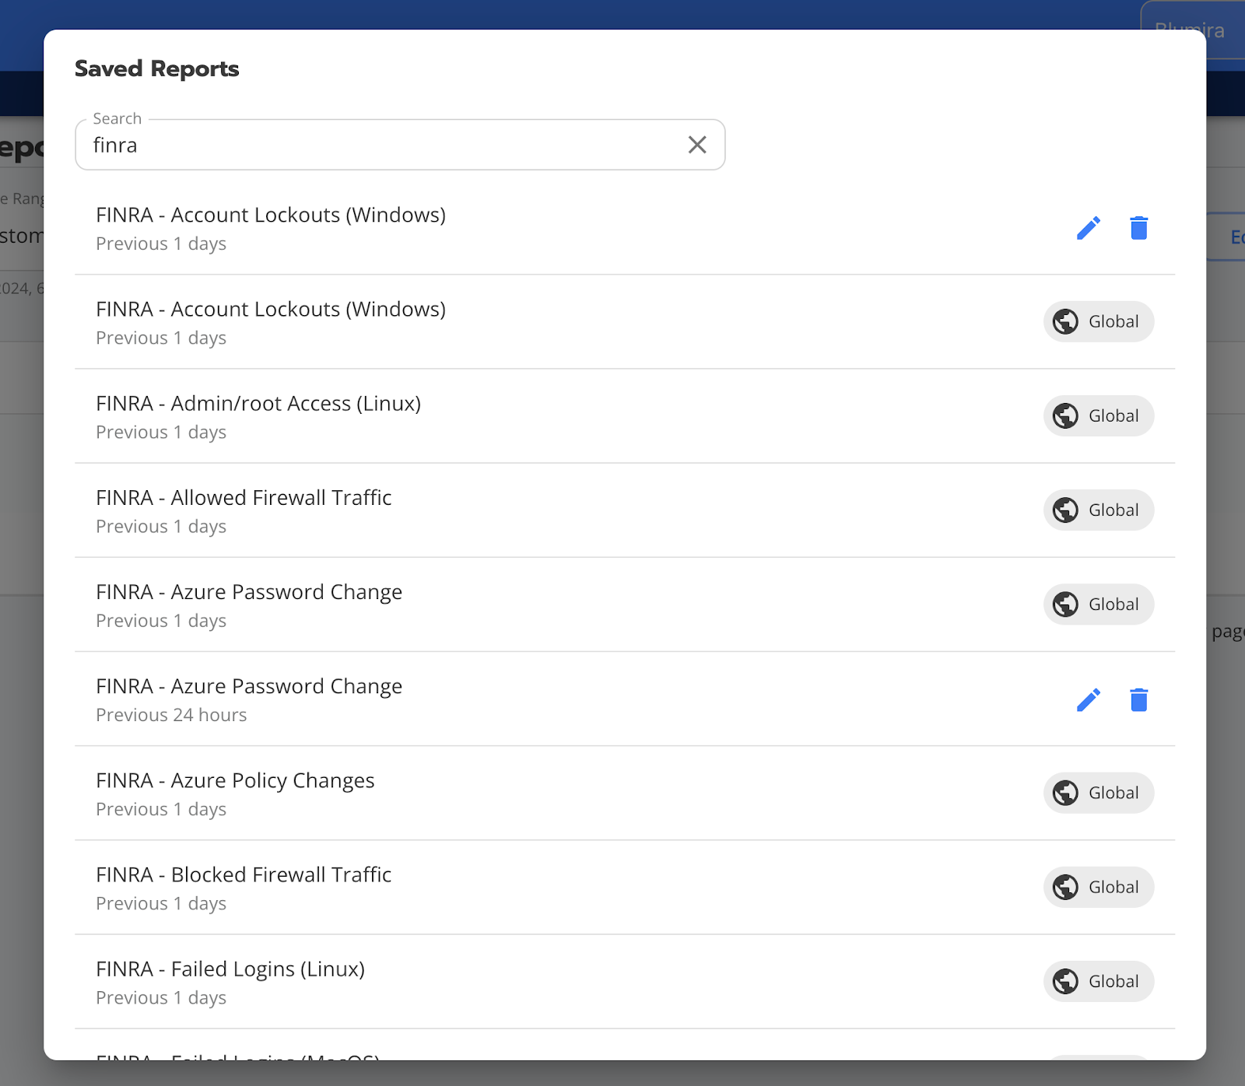
Task: Focus the Search input containing finra
Action: 381,145
